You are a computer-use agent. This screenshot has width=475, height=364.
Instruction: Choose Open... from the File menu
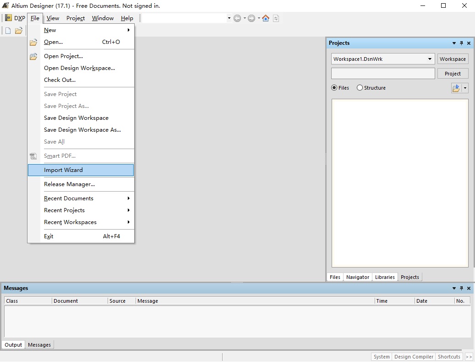pyautogui.click(x=81, y=42)
